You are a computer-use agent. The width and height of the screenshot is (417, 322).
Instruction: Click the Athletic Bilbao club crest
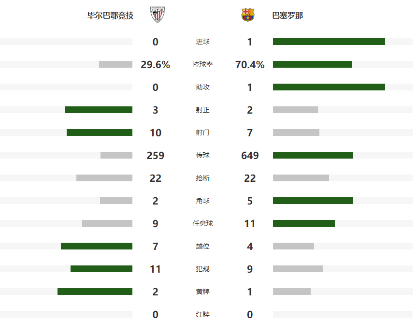pyautogui.click(x=156, y=15)
